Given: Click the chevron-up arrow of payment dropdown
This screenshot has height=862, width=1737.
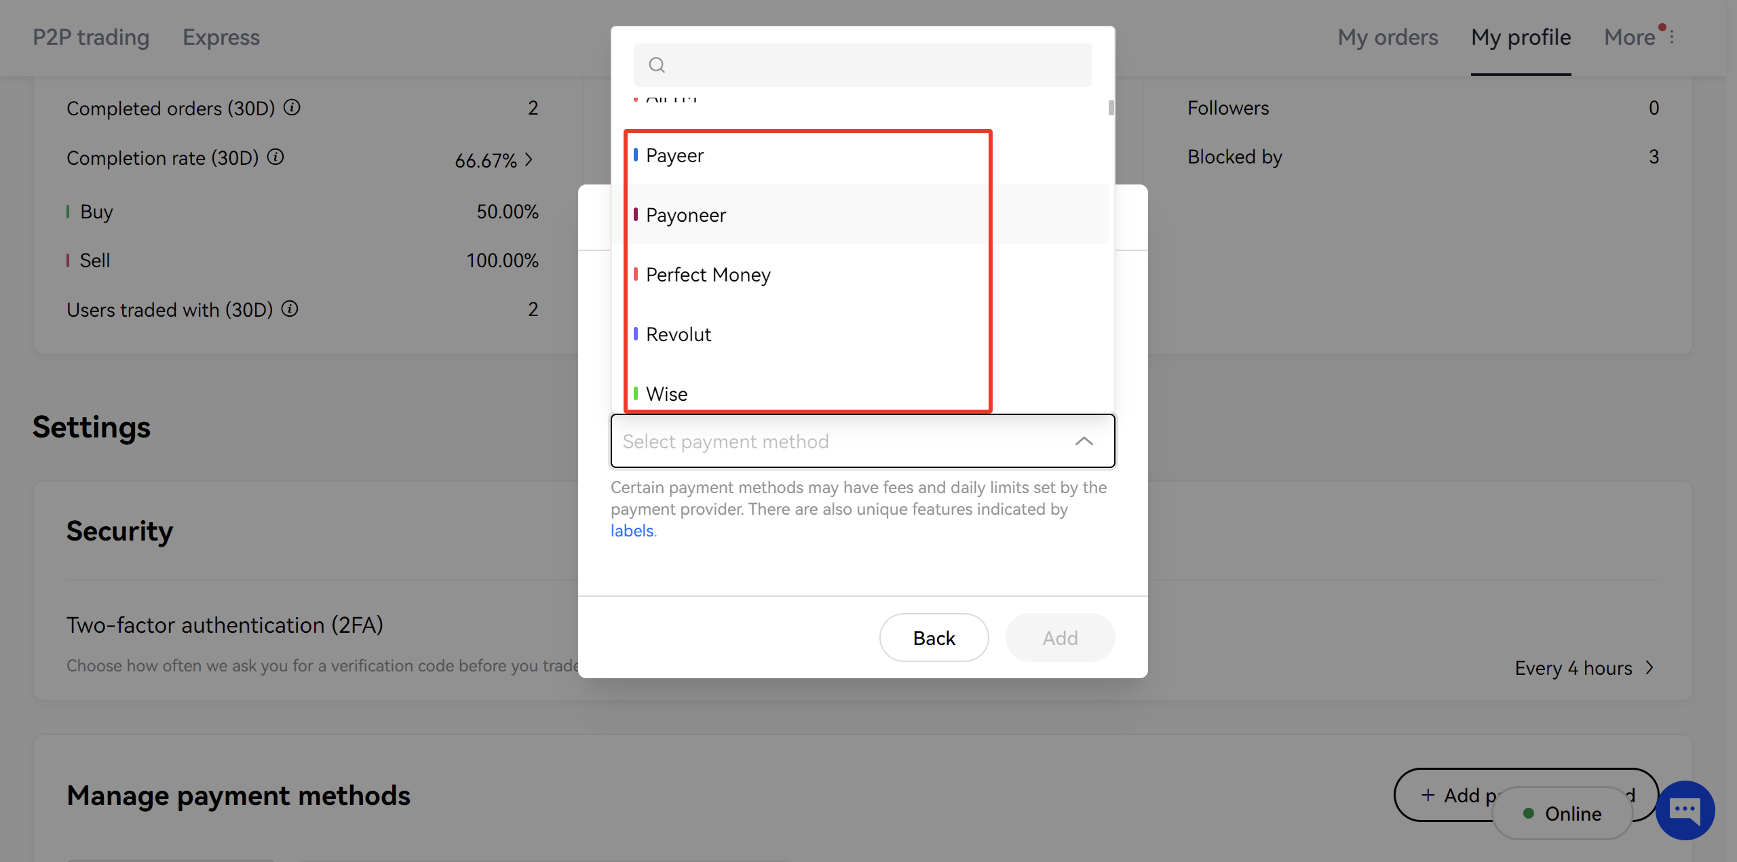Looking at the screenshot, I should point(1084,442).
